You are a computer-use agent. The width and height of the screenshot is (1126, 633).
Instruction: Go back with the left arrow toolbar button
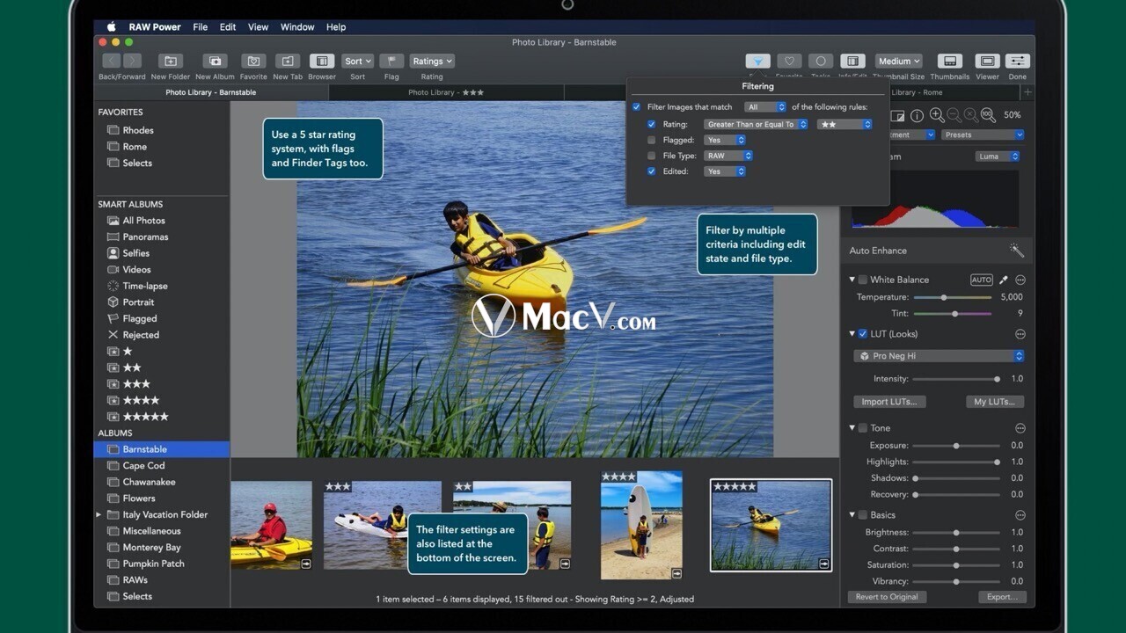(112, 61)
